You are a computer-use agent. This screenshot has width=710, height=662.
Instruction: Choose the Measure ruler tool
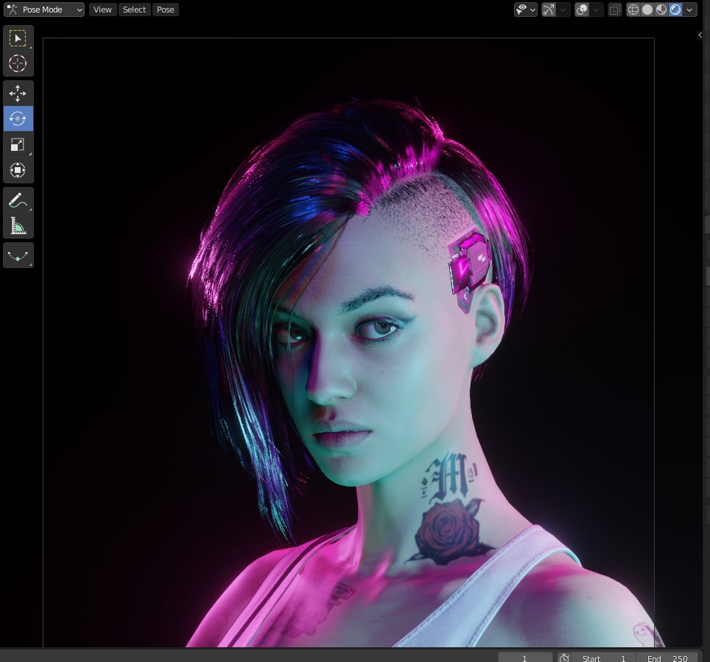(x=18, y=225)
